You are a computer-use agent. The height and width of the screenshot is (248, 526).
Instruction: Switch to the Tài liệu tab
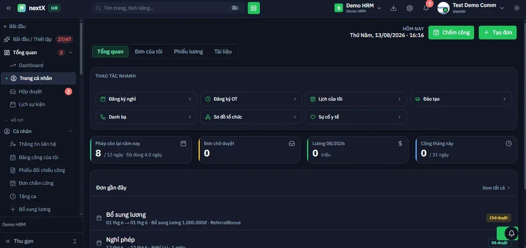pyautogui.click(x=223, y=51)
